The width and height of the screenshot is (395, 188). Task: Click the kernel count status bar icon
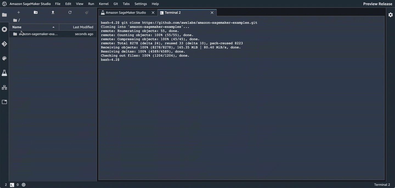coord(24,185)
